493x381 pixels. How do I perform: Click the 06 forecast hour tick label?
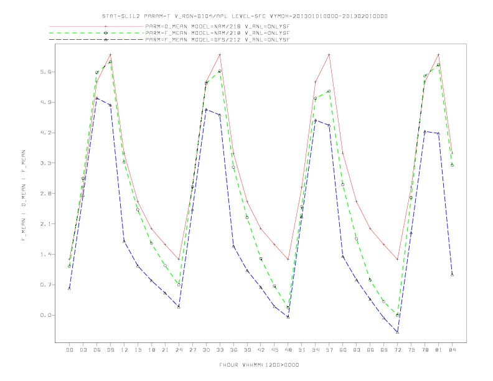tap(97, 350)
